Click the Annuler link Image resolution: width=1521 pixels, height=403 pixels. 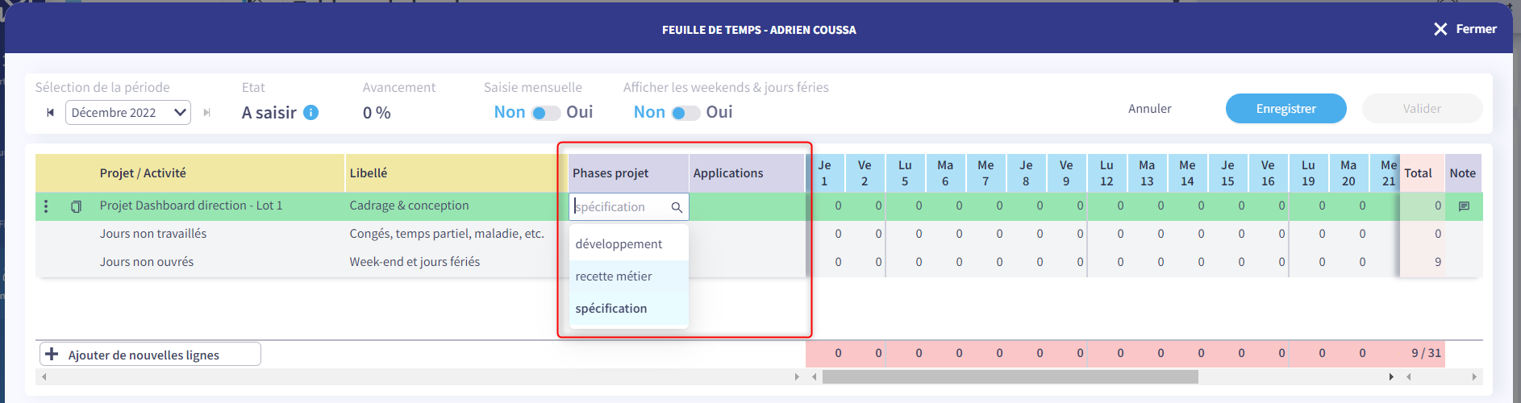click(x=1149, y=109)
